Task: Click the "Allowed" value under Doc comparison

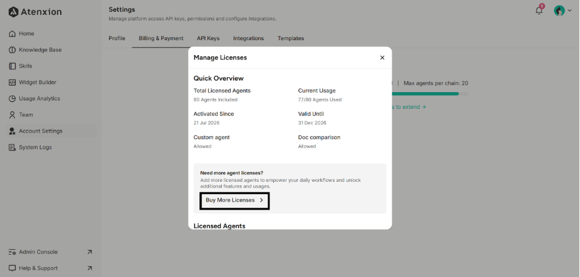Action: click(307, 147)
